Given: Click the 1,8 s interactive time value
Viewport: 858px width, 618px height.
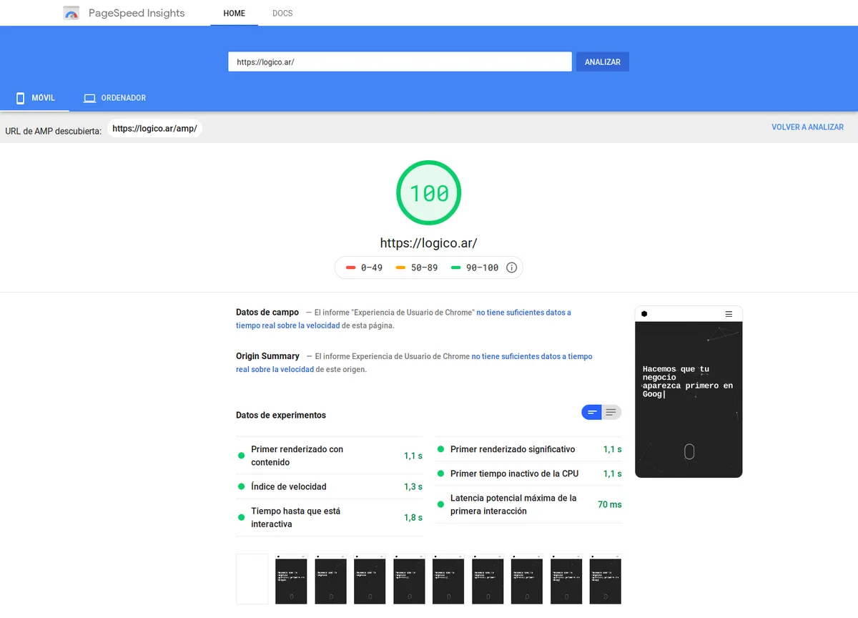Looking at the screenshot, I should (413, 517).
